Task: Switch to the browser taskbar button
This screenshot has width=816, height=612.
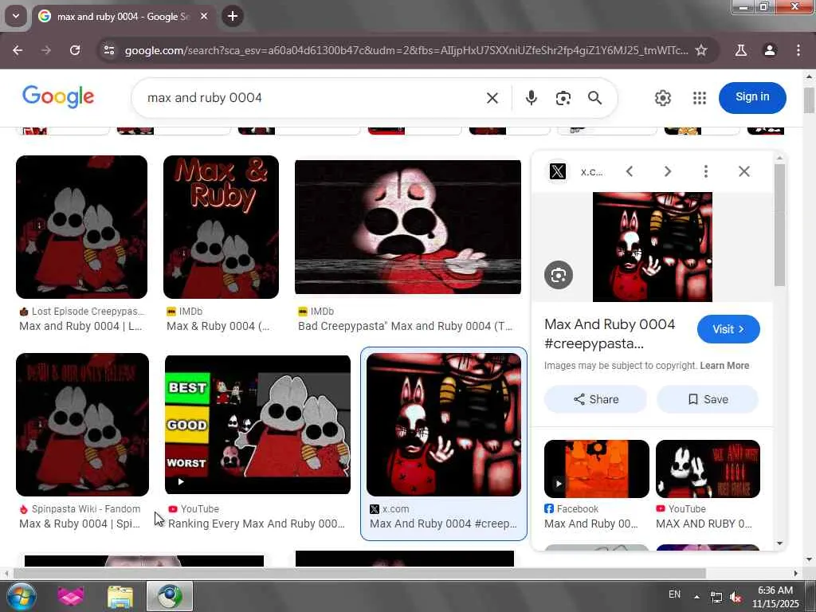Action: point(170,596)
